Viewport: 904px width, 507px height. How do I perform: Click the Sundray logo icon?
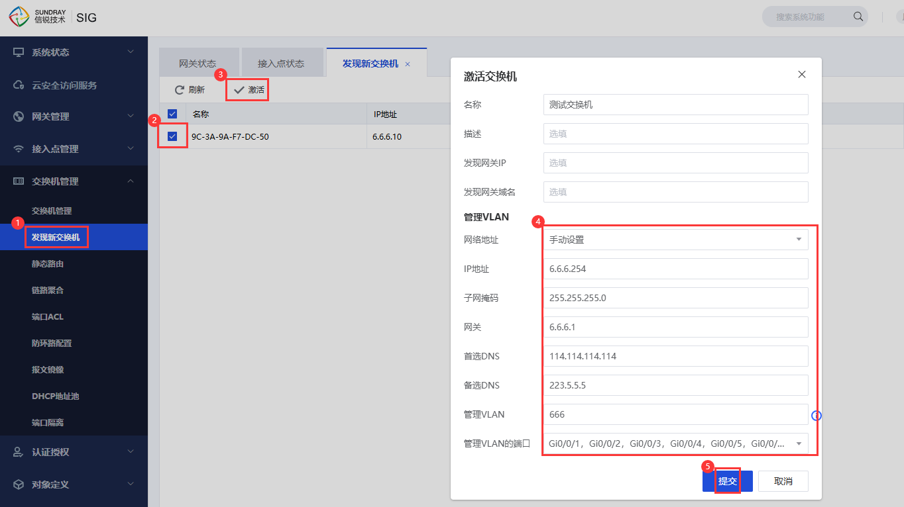(19, 17)
